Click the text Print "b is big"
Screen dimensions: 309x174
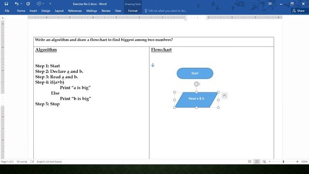point(75,99)
